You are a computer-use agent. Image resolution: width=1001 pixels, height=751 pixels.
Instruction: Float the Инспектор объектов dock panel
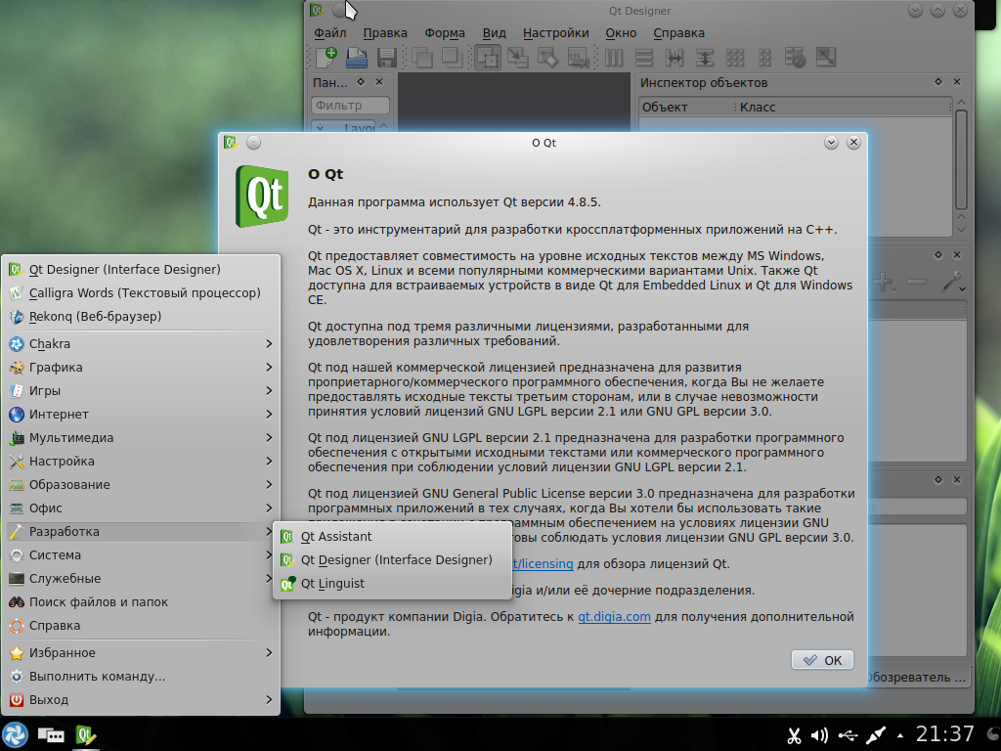click(x=938, y=82)
